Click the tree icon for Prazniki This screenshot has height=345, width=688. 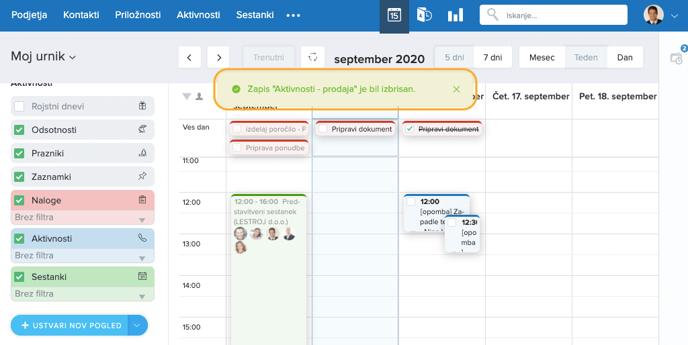click(142, 153)
